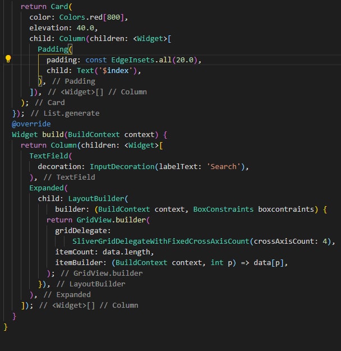Click the 'BoxConstraints' type name
Screen dimensions: 341x351
point(223,209)
